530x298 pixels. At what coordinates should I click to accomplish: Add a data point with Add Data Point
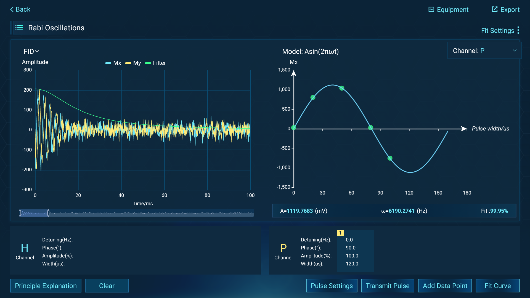point(445,286)
